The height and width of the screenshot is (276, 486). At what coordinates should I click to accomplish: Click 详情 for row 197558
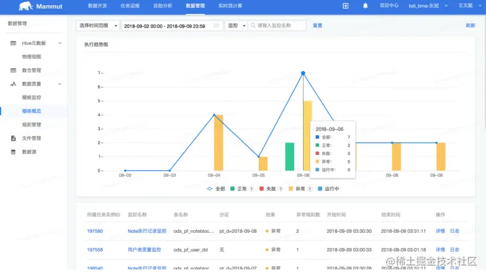tap(440, 250)
